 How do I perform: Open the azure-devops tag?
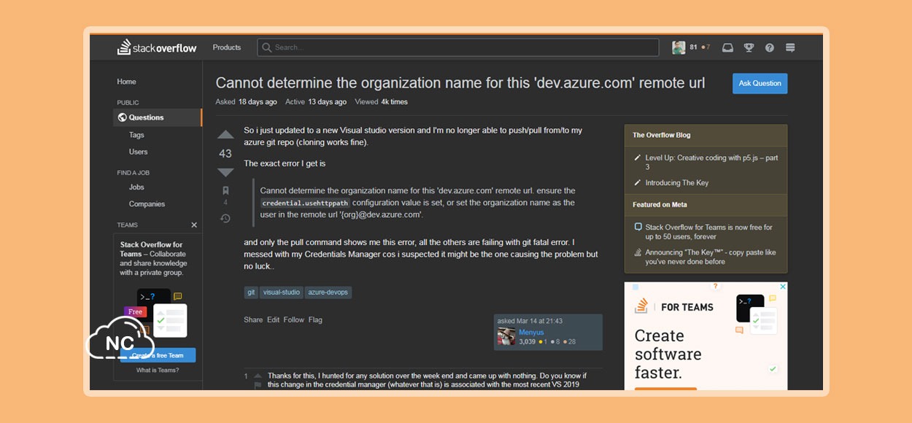(328, 292)
